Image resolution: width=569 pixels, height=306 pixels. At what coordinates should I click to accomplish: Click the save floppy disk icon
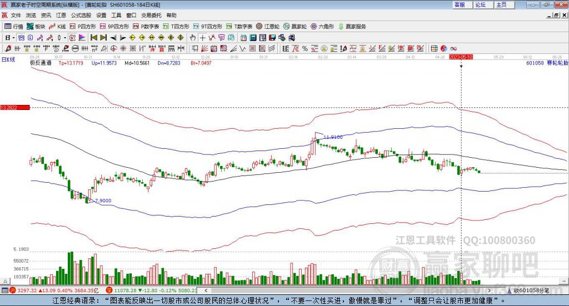[x=272, y=38]
